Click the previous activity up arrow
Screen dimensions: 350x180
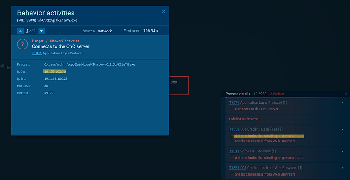21,31
